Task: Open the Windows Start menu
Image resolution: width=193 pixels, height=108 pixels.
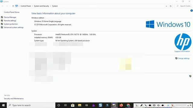Action: 3,105
